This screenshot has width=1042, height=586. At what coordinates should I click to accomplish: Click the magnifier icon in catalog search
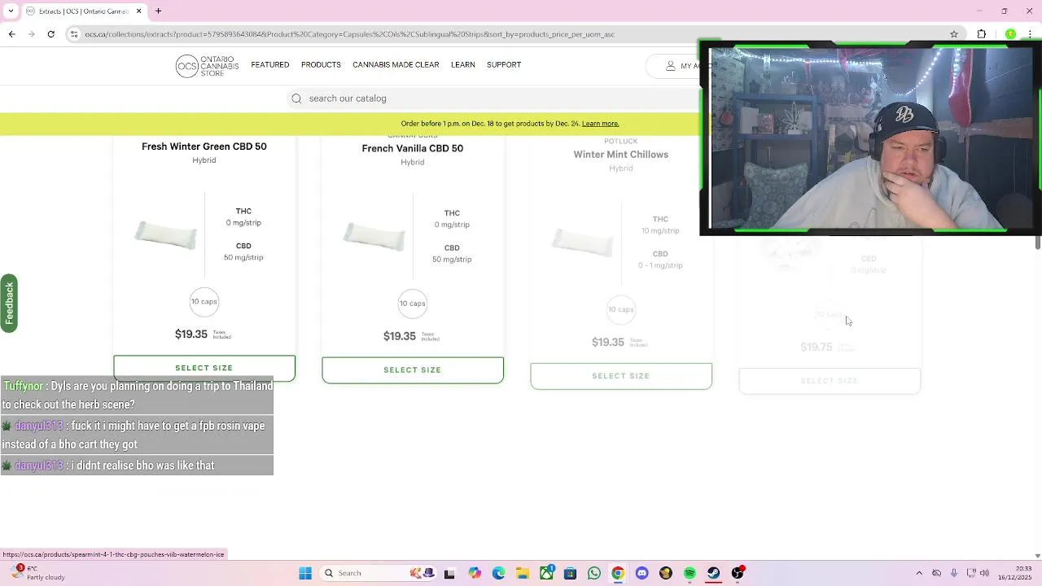pyautogui.click(x=296, y=98)
